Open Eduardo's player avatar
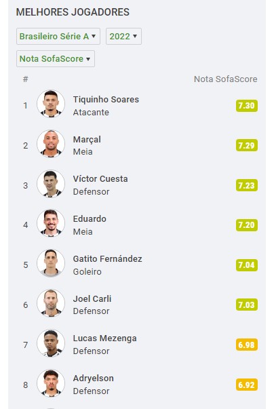 51,223
